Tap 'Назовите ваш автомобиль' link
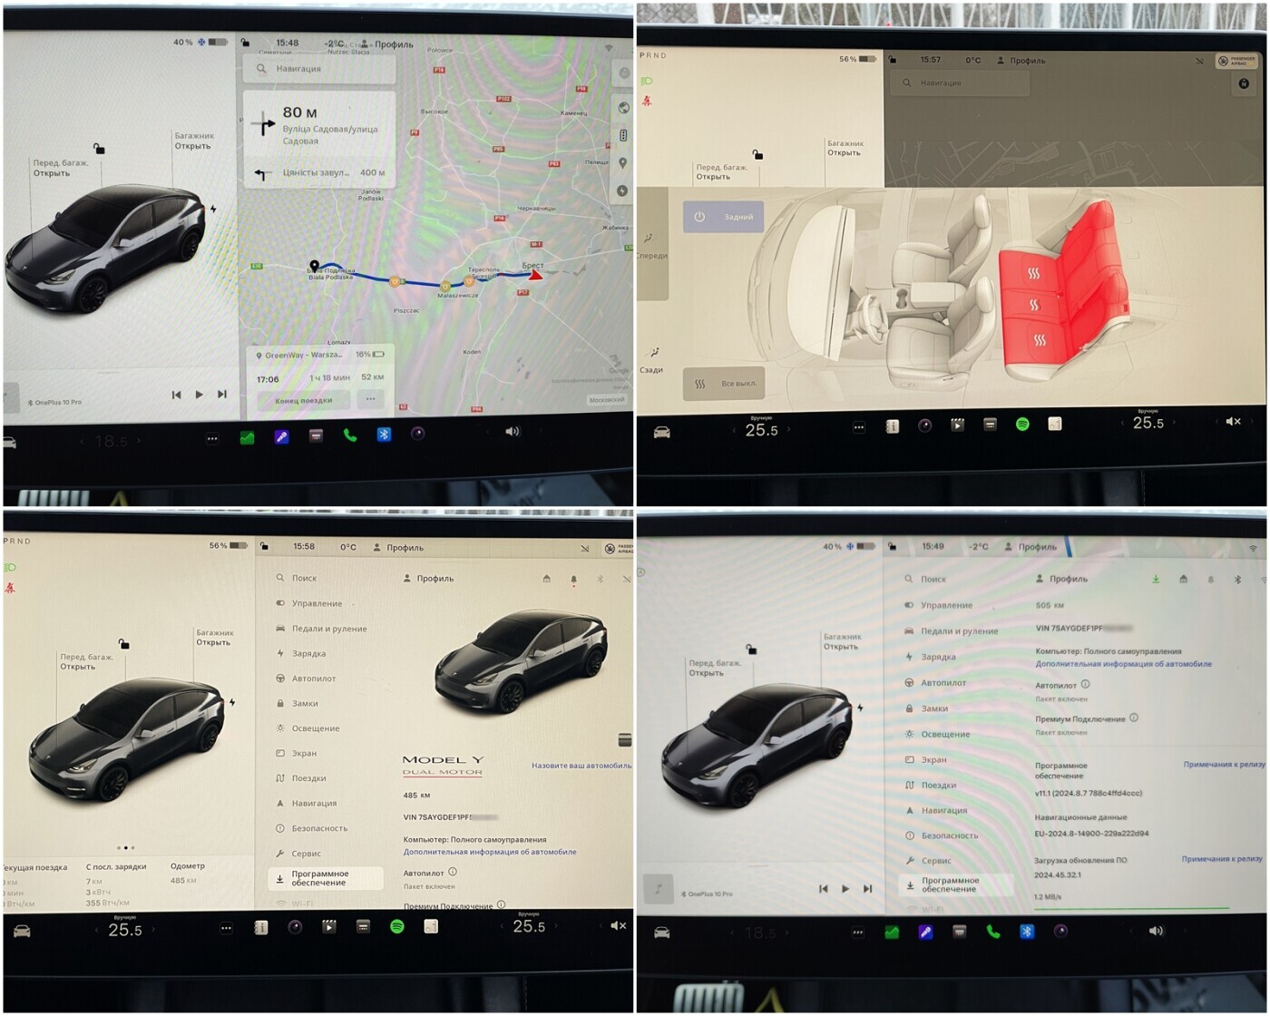1270x1016 pixels. (x=581, y=766)
